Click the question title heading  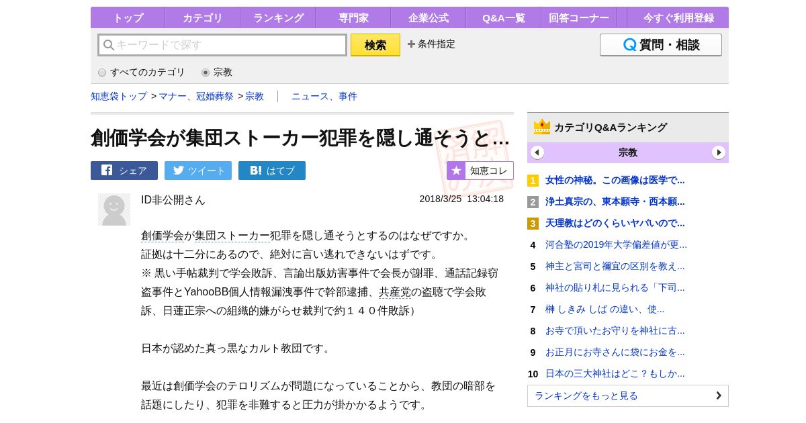[x=300, y=137]
